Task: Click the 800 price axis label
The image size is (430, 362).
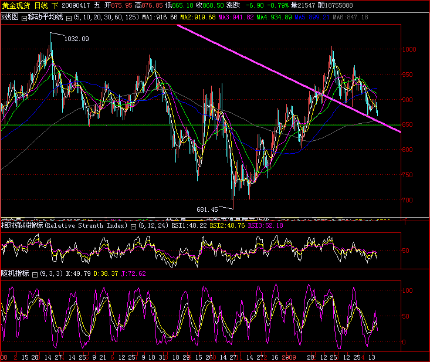Action: coord(407,150)
